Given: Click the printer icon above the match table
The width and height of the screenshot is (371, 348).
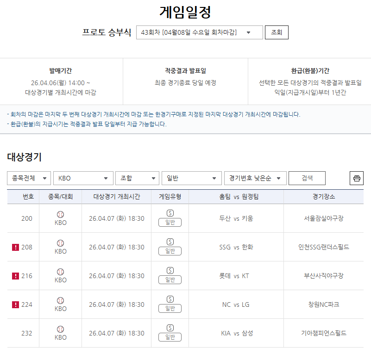Looking at the screenshot, I should (x=356, y=178).
